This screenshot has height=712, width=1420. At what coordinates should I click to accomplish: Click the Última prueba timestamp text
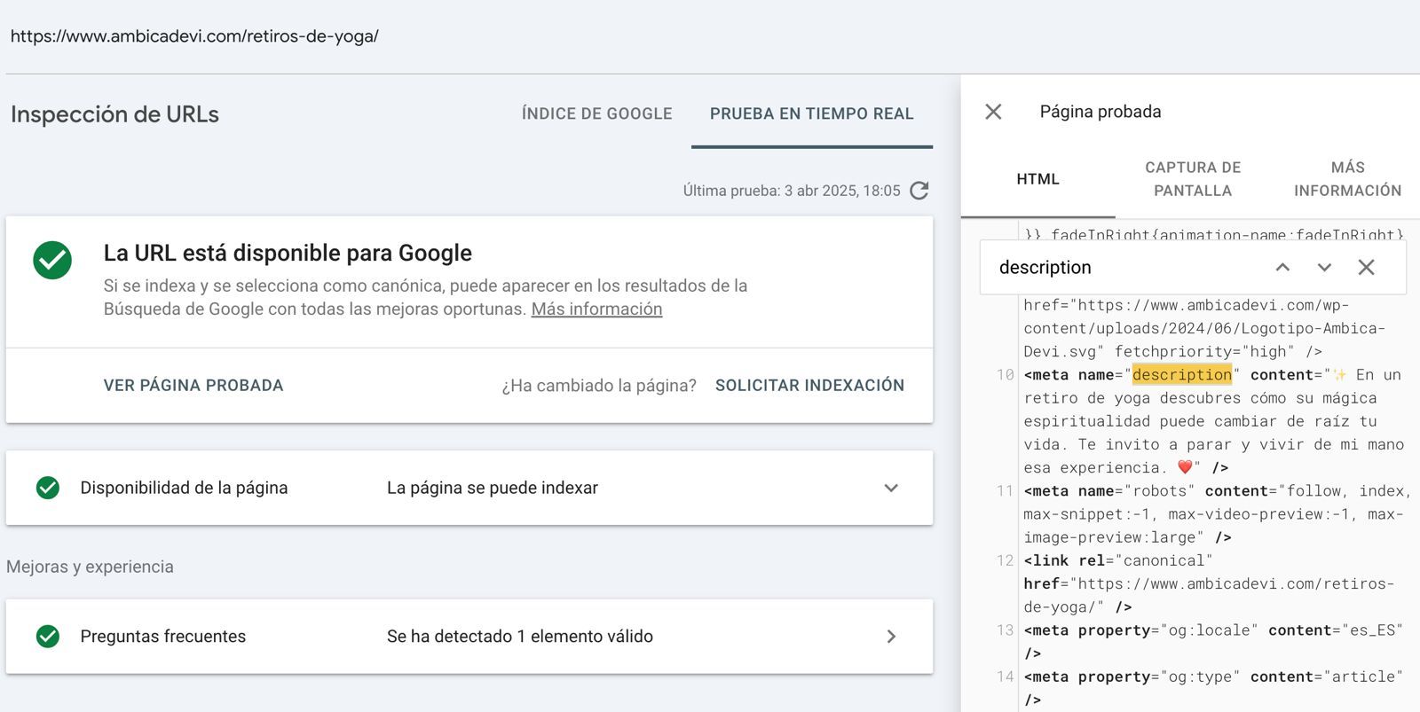coord(792,191)
